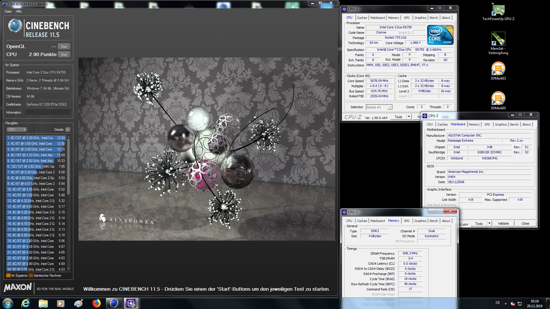Click the Rampage Extreme model field
Viewport: 550px width, 309px height.
(x=474, y=140)
